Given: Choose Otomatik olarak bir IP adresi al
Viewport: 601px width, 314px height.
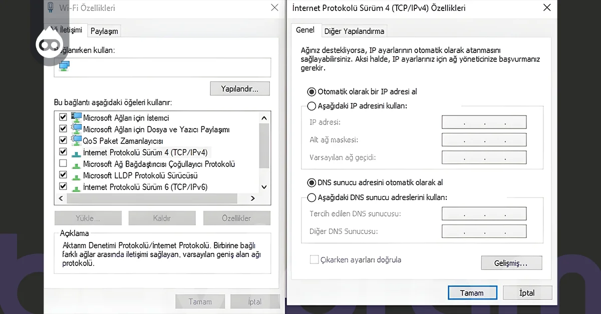Looking at the screenshot, I should [311, 91].
